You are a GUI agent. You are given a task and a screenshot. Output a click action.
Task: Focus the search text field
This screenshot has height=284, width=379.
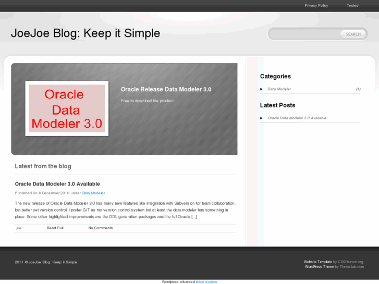coord(304,34)
